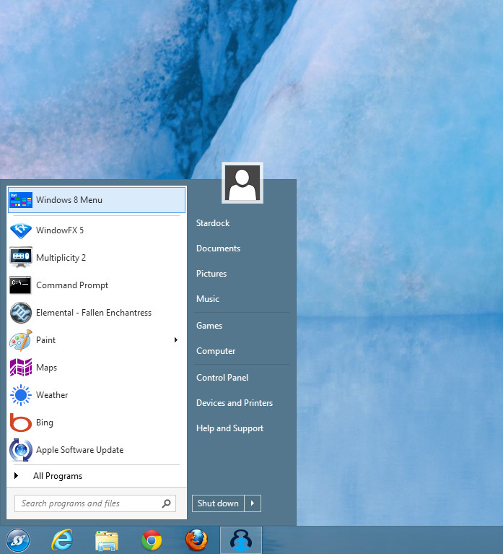Open the Command Prompt icon
The height and width of the screenshot is (554, 503).
point(20,285)
